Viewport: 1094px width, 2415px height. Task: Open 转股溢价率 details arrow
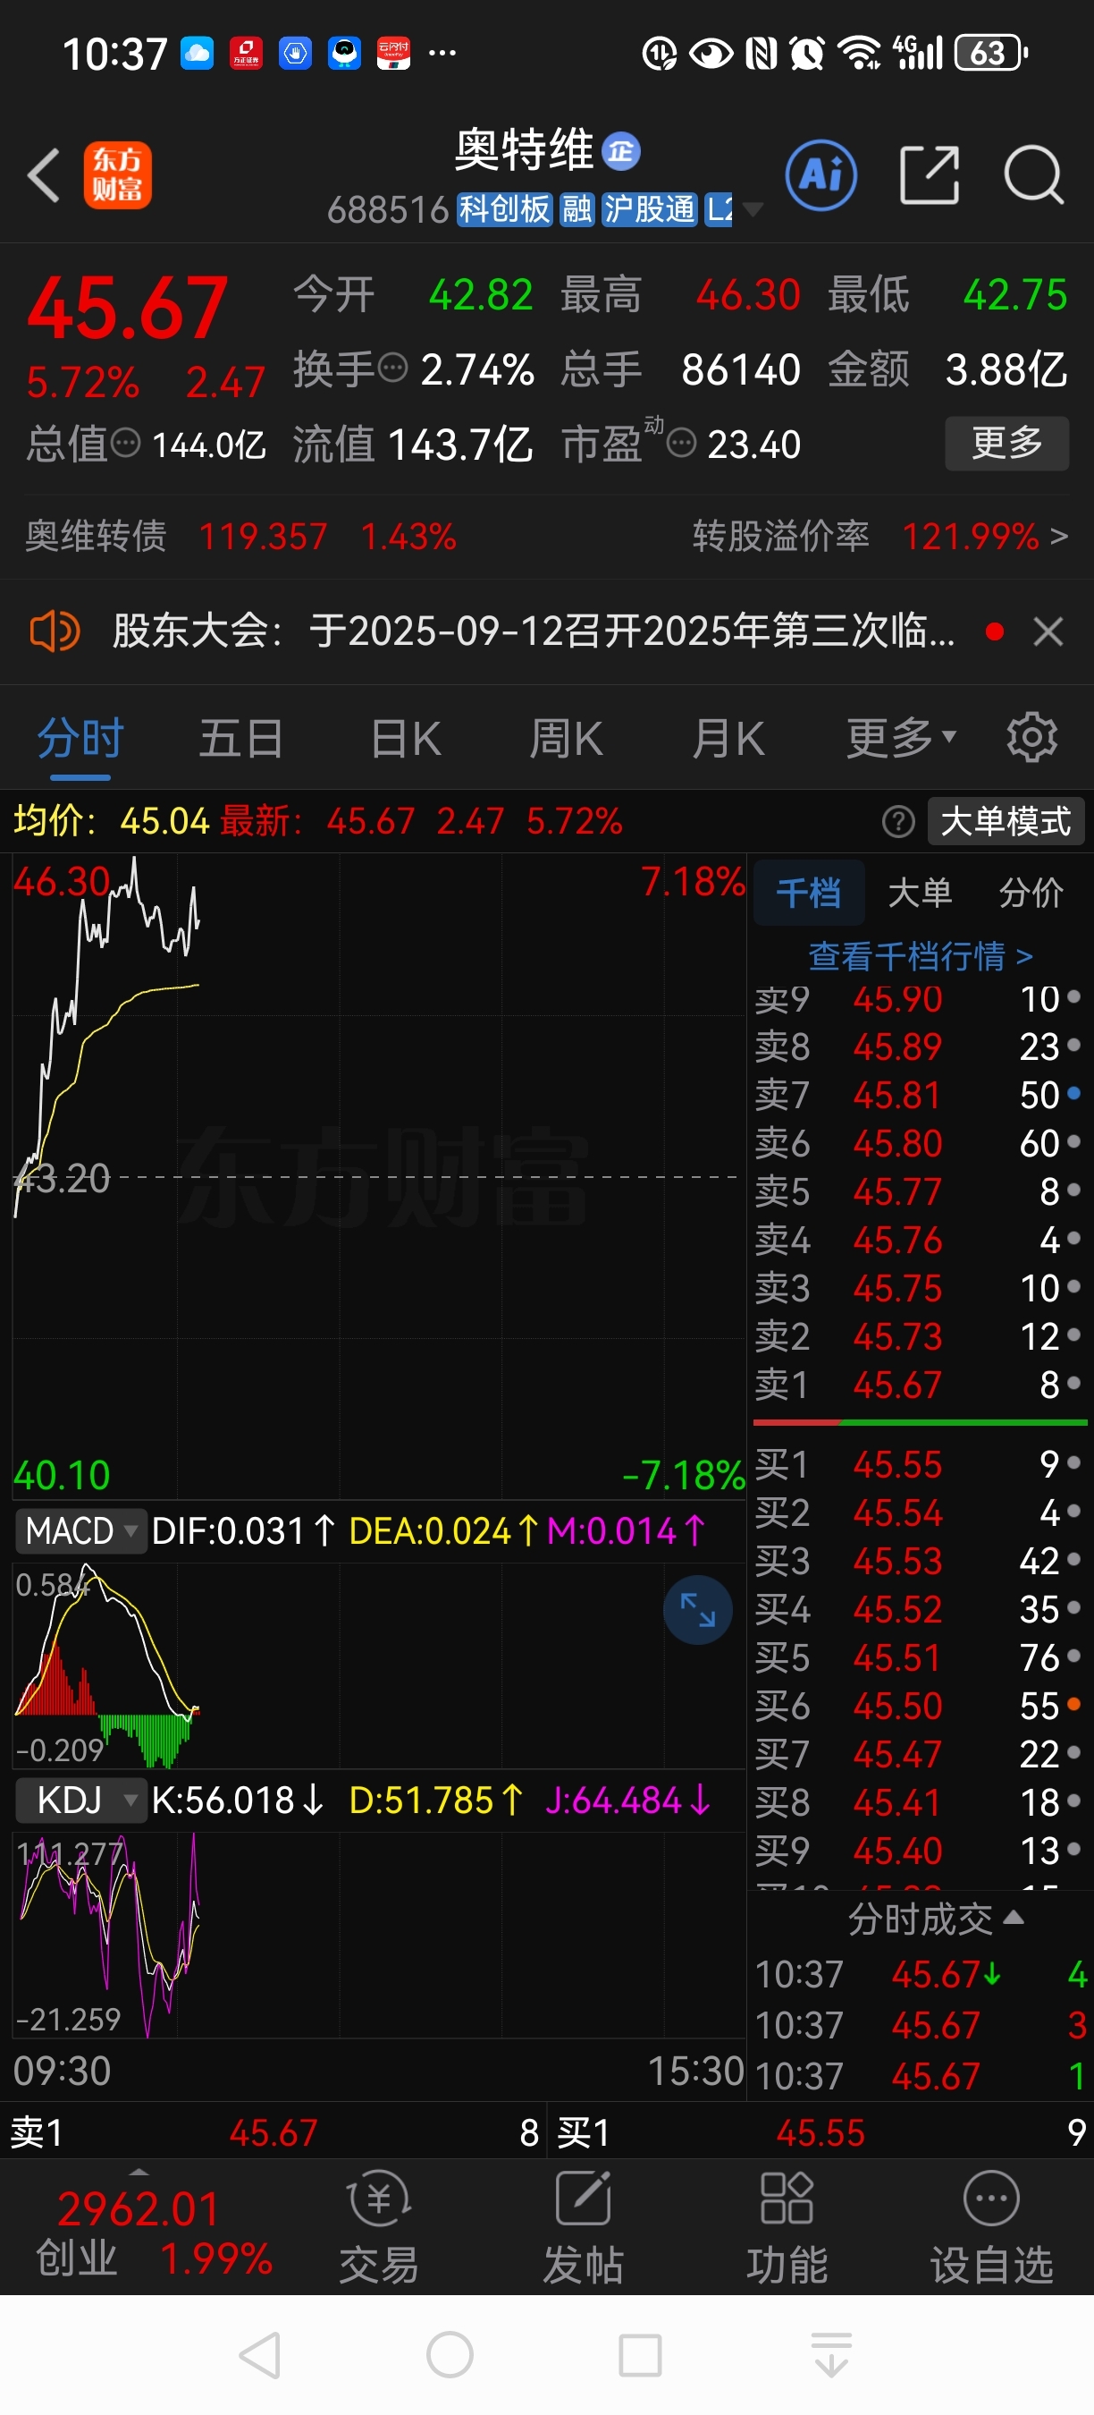(1058, 537)
